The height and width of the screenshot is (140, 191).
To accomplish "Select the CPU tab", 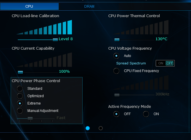I will point(29,6).
